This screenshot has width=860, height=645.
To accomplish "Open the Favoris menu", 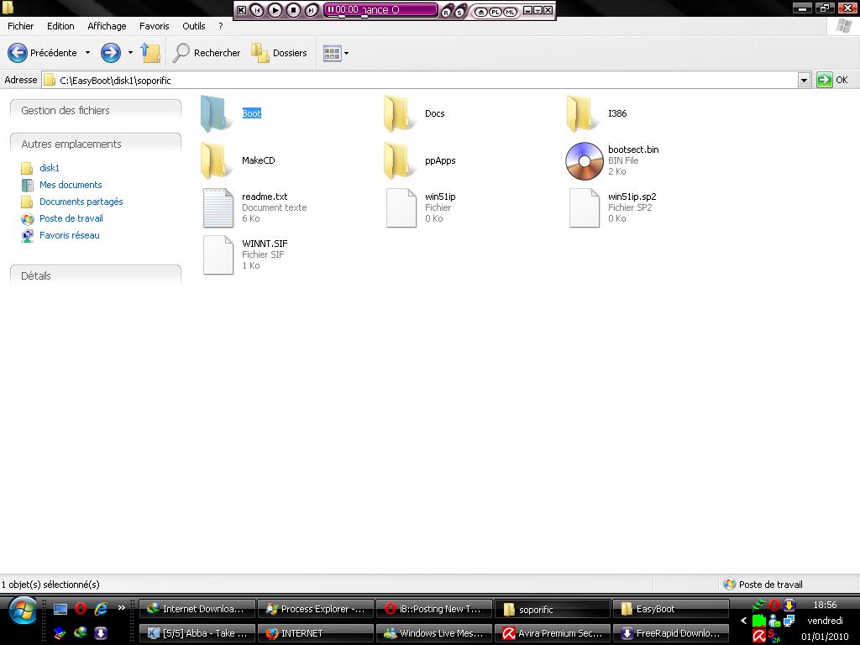I will [x=155, y=26].
